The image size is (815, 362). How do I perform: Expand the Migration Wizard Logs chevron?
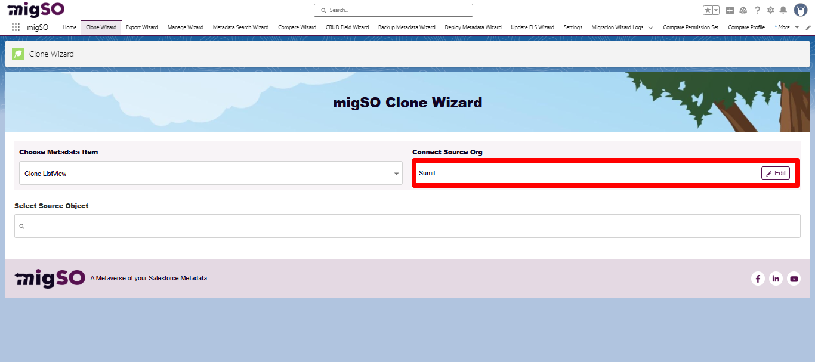coord(650,27)
